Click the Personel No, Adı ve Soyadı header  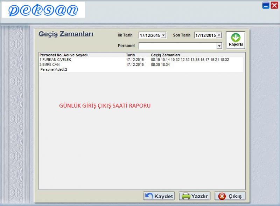(x=64, y=55)
